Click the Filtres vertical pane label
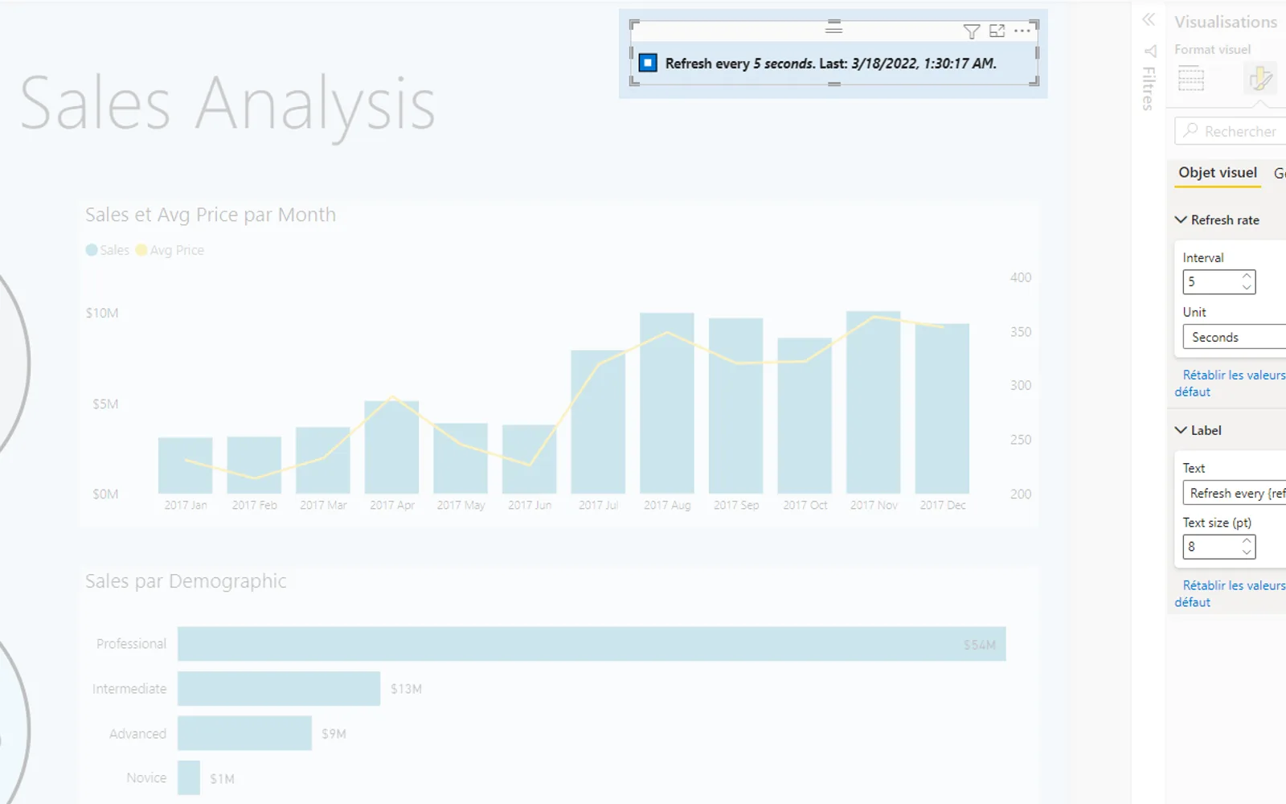The height and width of the screenshot is (804, 1286). point(1149,88)
